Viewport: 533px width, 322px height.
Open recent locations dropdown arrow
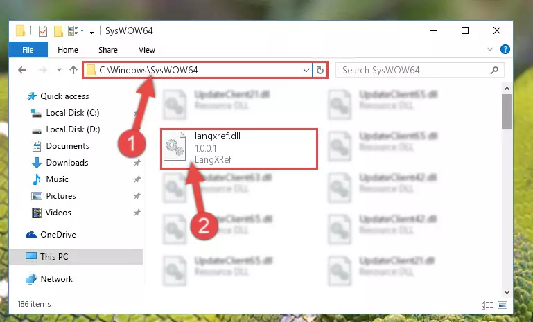coord(59,70)
